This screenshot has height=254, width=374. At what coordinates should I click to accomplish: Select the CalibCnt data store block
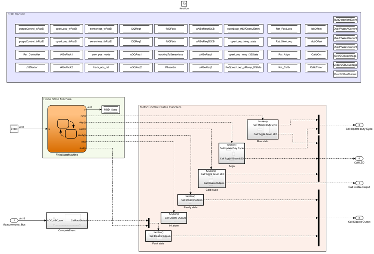[316, 55]
